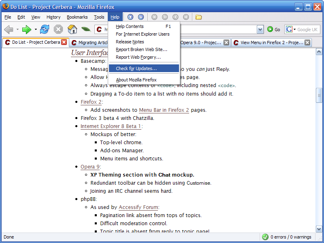324x243 pixels.
Task: Click the yellow folder icon in menu bar
Action: coord(198,17)
